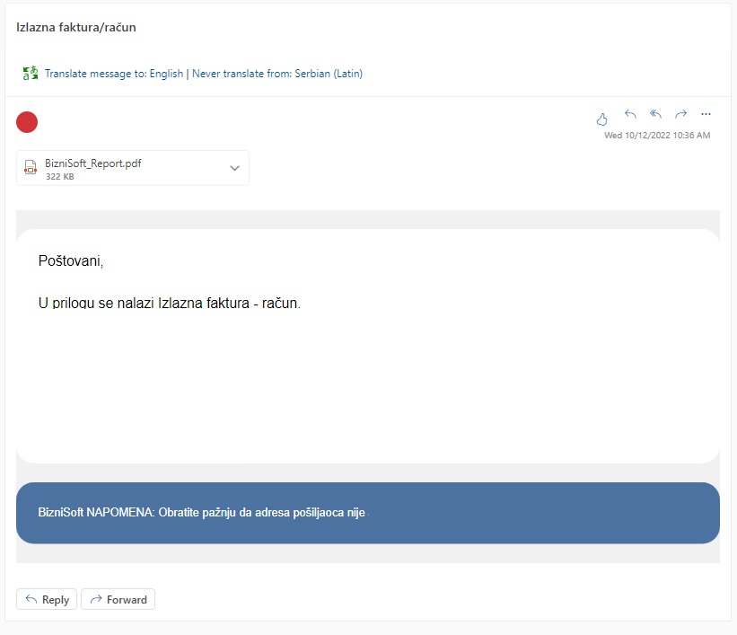This screenshot has width=737, height=635.
Task: Click the translate icon beside the translation options
Action: [31, 74]
